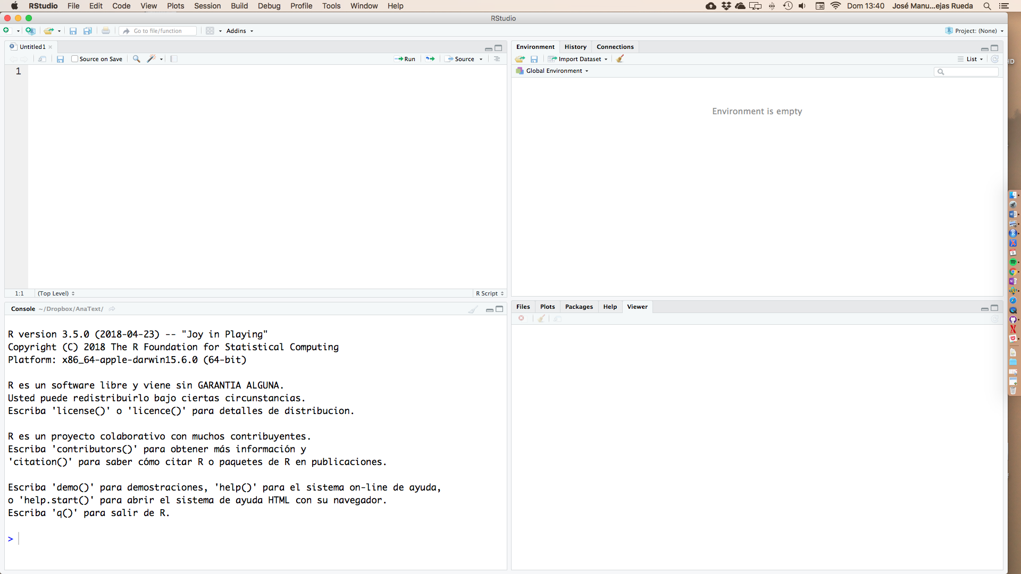Click the Save workspace icon
Screen dimensions: 1021x574
pos(534,59)
